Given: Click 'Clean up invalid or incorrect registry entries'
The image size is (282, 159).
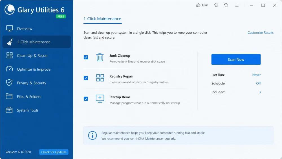Looking at the screenshot, I should click(139, 82).
